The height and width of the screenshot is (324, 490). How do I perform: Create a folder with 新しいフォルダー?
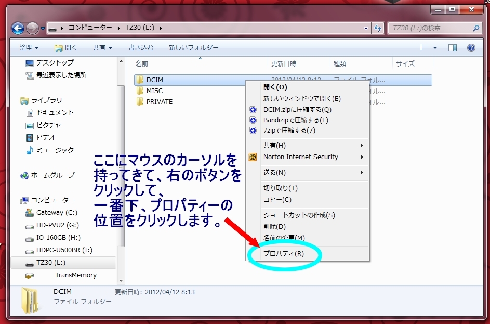pos(193,47)
